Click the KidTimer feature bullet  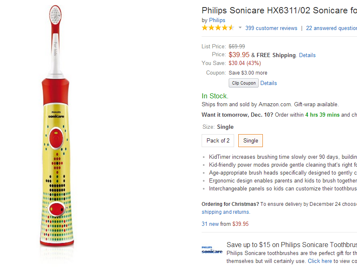(283, 157)
